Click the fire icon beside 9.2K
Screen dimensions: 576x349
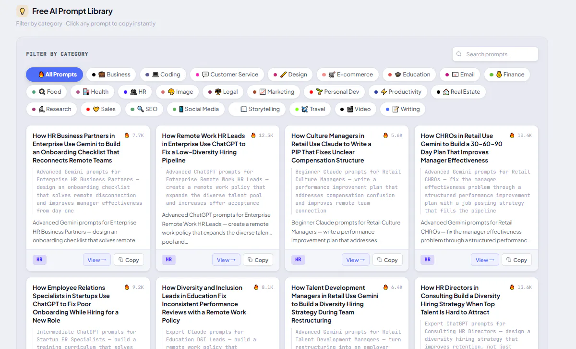[x=127, y=287]
